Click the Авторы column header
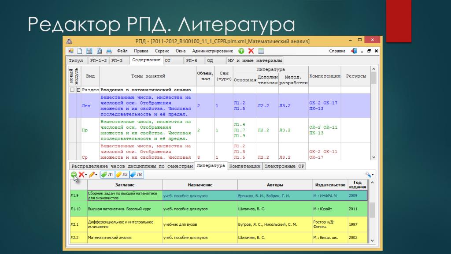The image size is (451, 254). coord(275,185)
